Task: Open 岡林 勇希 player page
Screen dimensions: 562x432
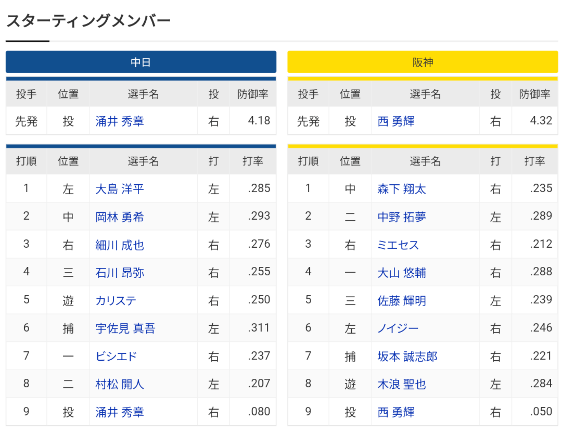Action: pos(120,217)
